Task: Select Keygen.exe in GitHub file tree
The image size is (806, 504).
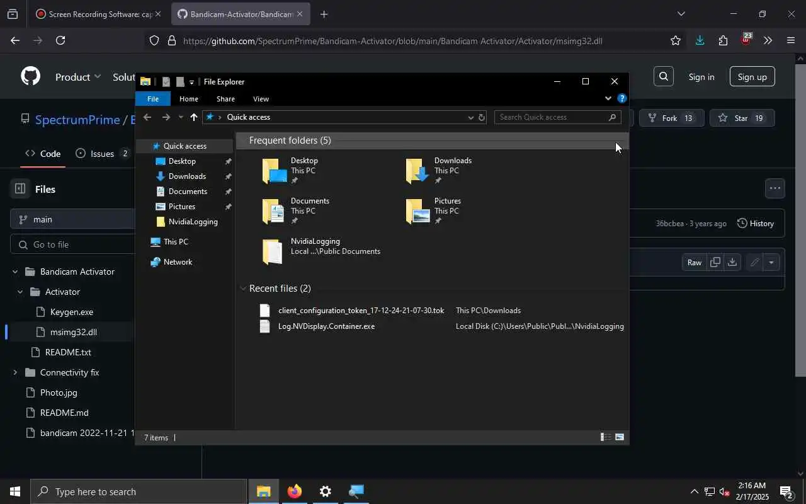Action: [71, 312]
